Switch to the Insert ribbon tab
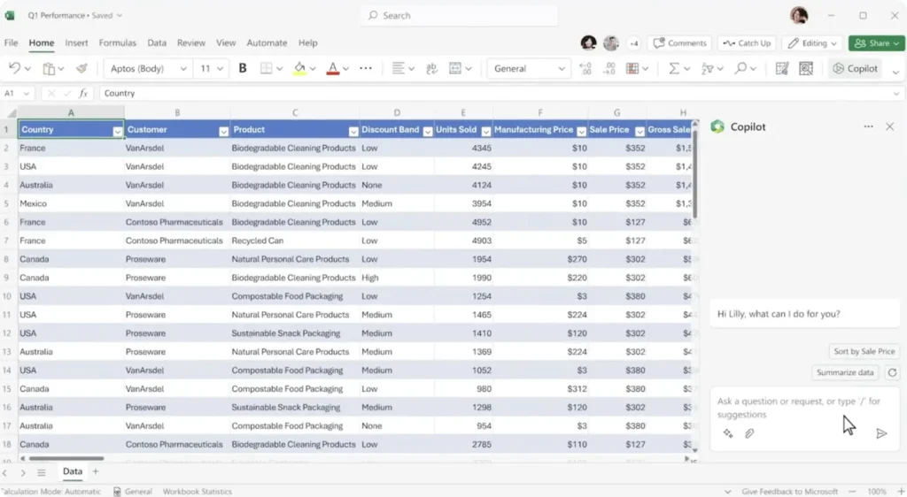 [76, 42]
